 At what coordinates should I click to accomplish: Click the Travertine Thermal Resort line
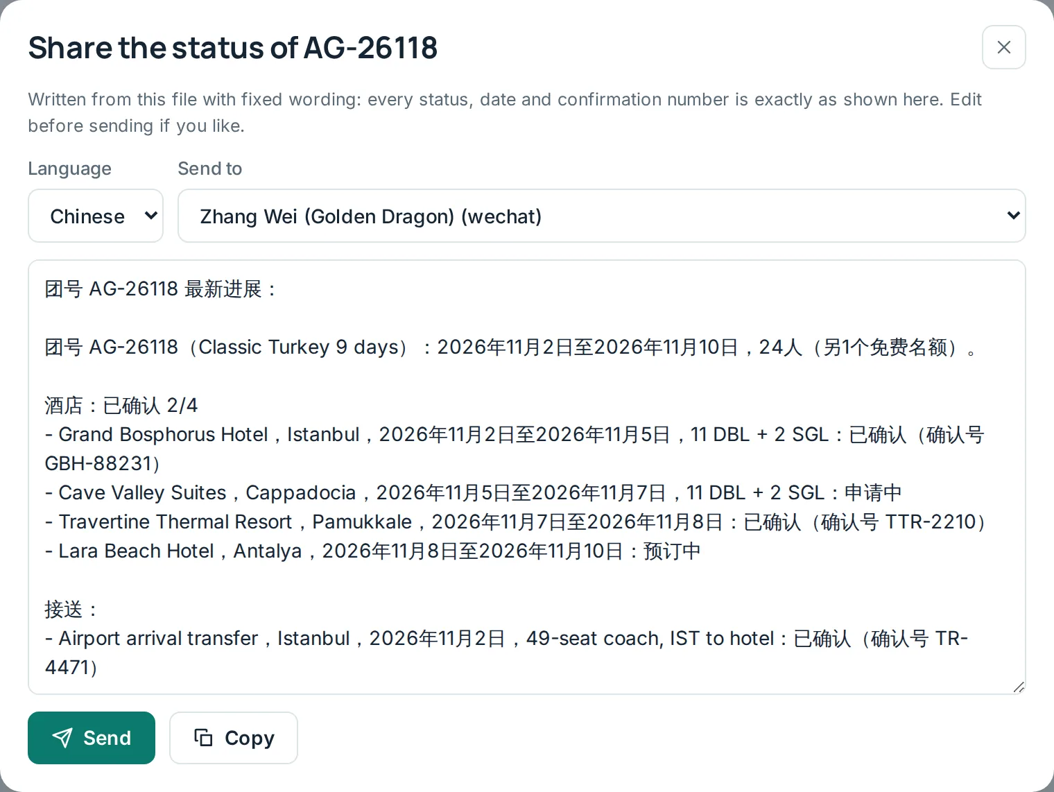tap(516, 522)
